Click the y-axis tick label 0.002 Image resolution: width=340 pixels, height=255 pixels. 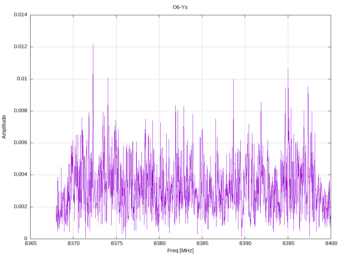coord(21,207)
